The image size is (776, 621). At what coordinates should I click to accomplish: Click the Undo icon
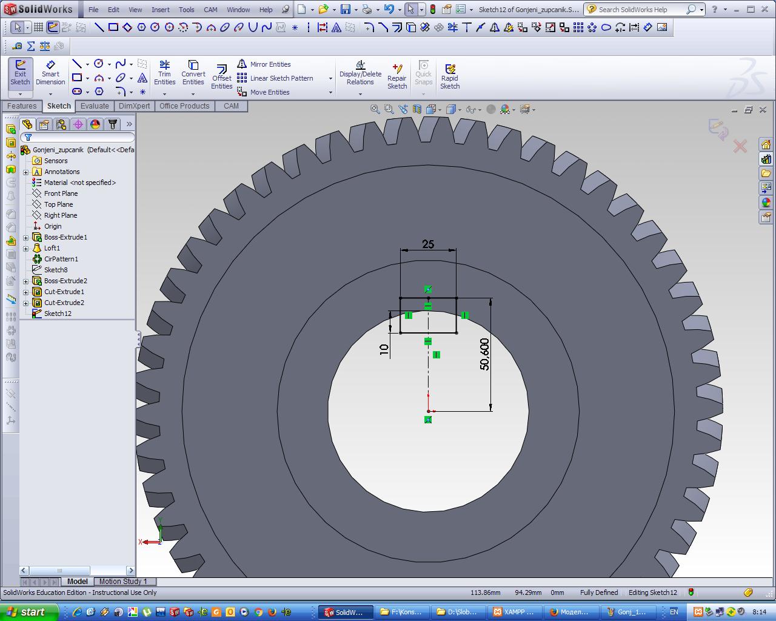(389, 9)
